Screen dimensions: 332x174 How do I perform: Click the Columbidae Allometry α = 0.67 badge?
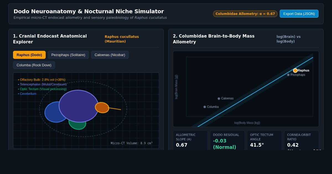click(x=245, y=14)
